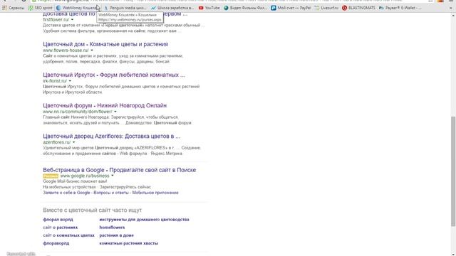Click the www.flowers-house.ru URL text
This screenshot has width=456, height=256.
[x=66, y=50]
